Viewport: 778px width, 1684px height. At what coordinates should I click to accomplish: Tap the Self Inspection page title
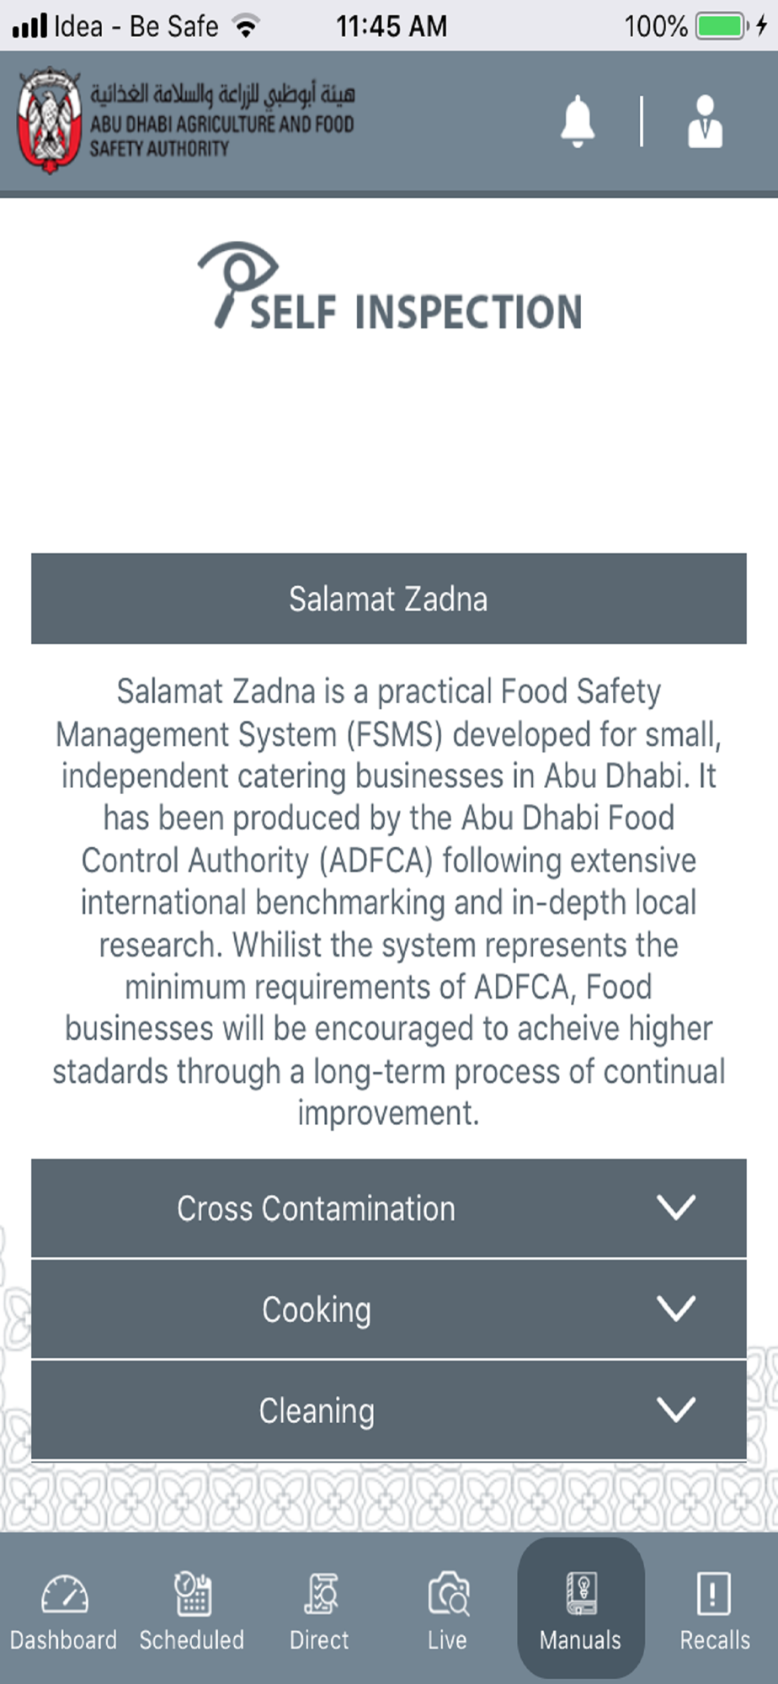tap(416, 312)
